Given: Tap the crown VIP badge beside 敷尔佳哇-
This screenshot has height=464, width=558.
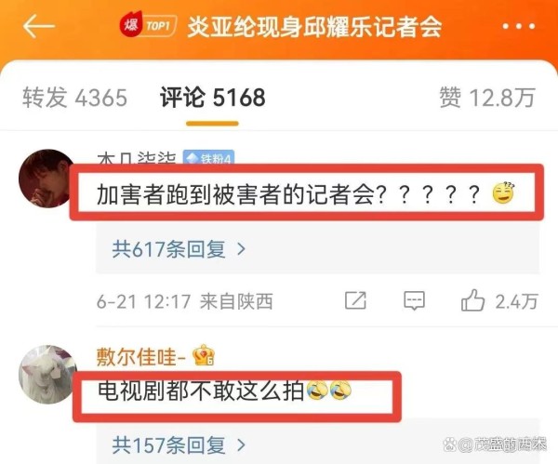Looking at the screenshot, I should point(203,355).
